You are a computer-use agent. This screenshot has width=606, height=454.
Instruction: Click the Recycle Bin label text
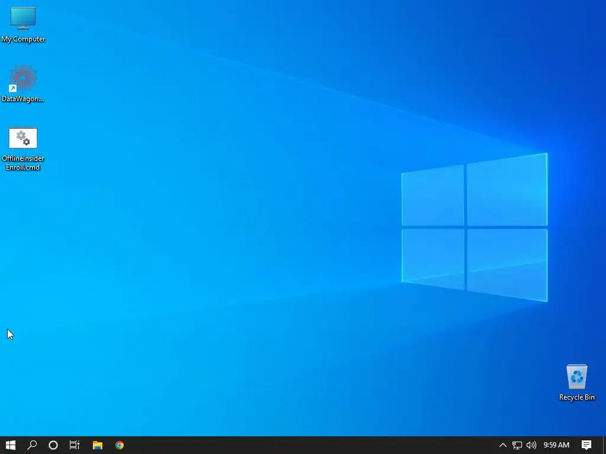(576, 397)
